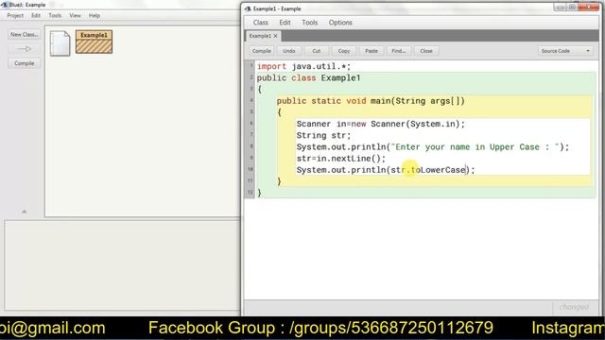Viewport: 605px width, 340px height.
Task: Open the Options menu in the editor
Action: [340, 23]
